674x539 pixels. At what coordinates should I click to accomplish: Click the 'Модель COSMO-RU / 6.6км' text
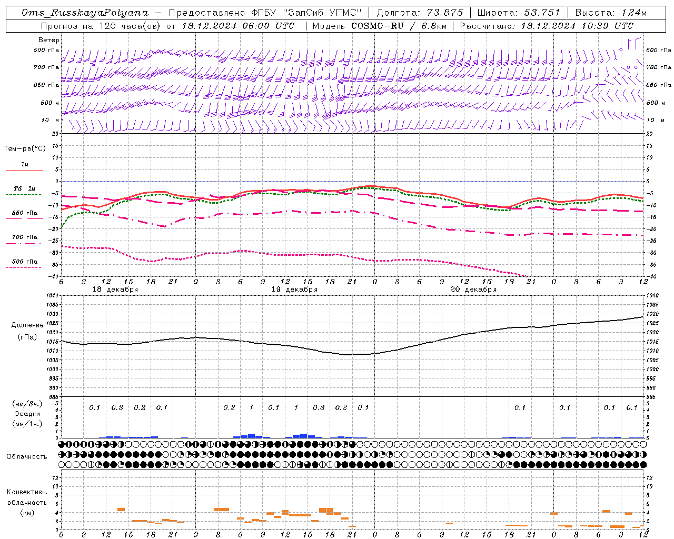pos(379,26)
